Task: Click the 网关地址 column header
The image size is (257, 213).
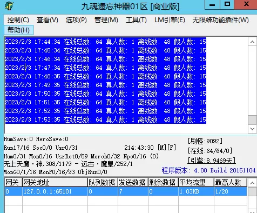Action: (x=55, y=182)
